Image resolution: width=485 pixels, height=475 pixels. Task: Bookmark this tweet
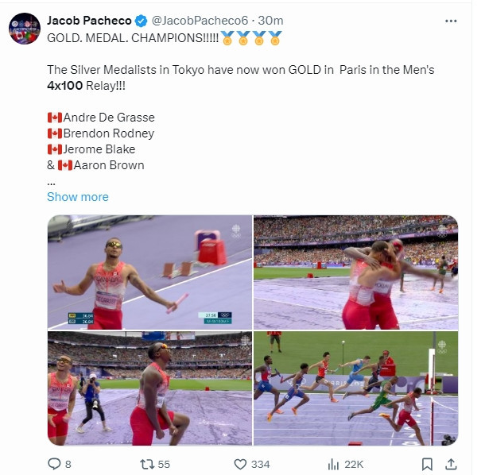(x=427, y=464)
